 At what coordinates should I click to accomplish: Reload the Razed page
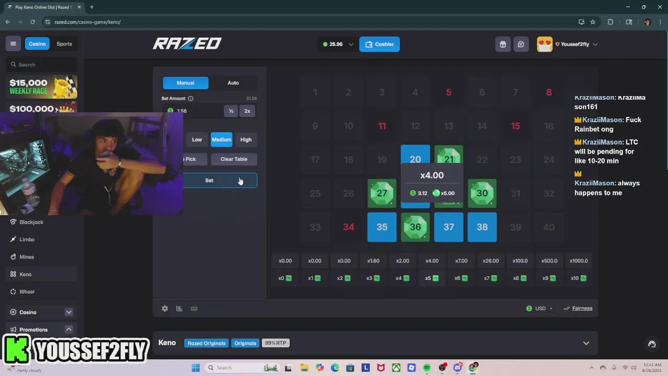tap(32, 22)
